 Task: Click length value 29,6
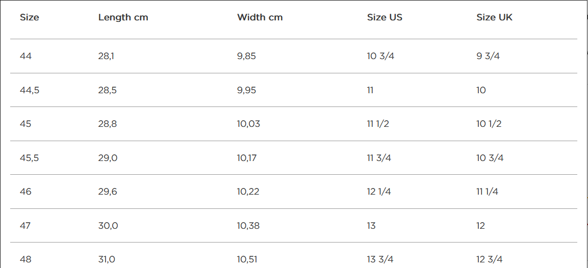[x=108, y=192]
